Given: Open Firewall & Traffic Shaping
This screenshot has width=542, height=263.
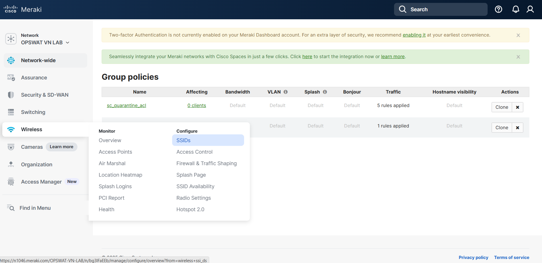Looking at the screenshot, I should click(x=206, y=163).
